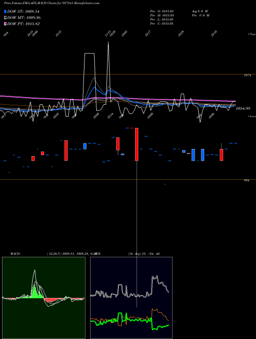Select the 'Pre O: 1015.05' value

162,11
